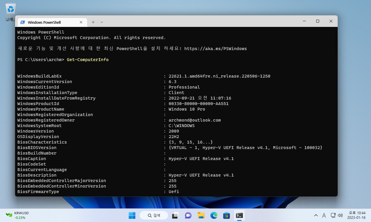Open the clock and date 2023-01-16
The width and height of the screenshot is (371, 222).
[357, 215]
